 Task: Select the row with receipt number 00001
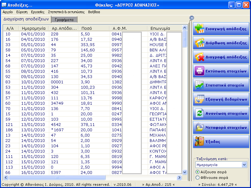93,82
